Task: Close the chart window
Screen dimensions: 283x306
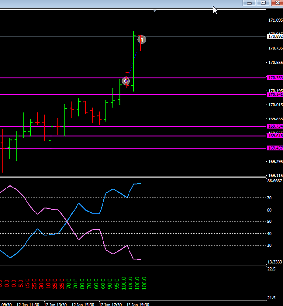Action: tap(277, 3)
